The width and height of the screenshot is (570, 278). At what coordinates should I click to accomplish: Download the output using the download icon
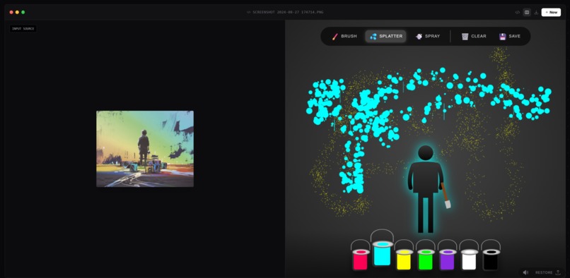pyautogui.click(x=536, y=12)
